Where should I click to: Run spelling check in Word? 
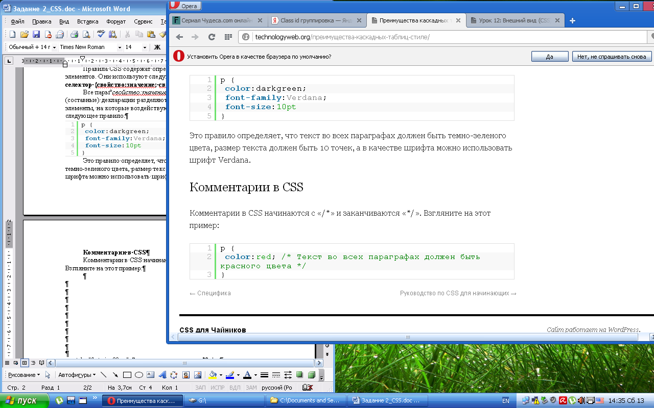(101, 35)
